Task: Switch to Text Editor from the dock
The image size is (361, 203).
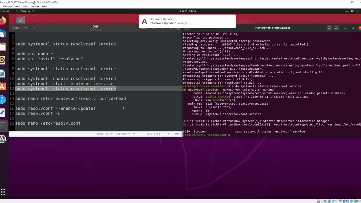Action: pyautogui.click(x=3, y=112)
